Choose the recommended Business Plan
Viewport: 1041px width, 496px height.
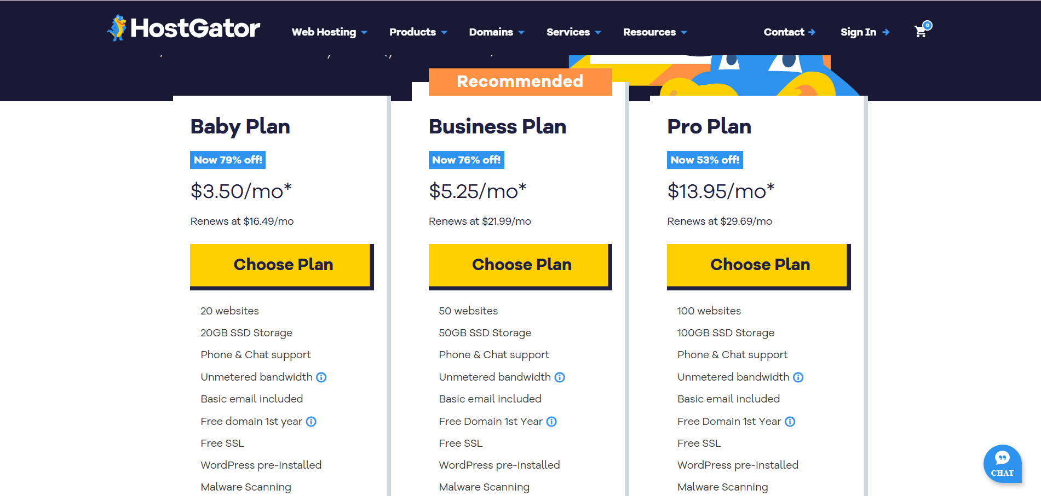click(520, 265)
